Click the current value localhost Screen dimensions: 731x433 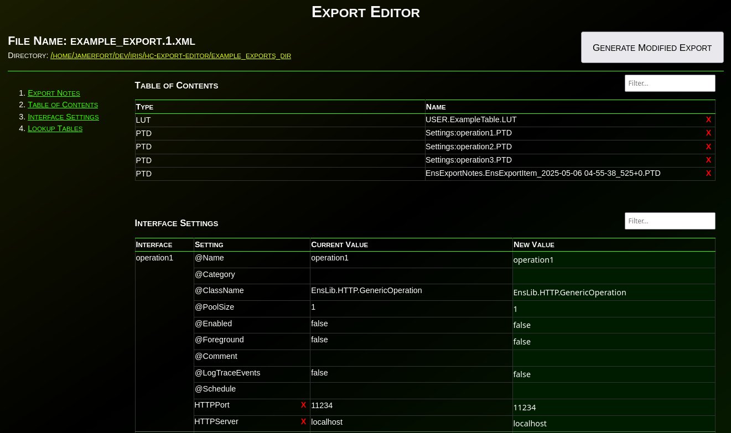(326, 422)
